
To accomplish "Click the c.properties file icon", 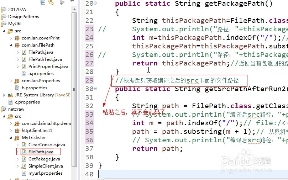I will (x=10, y=102).
